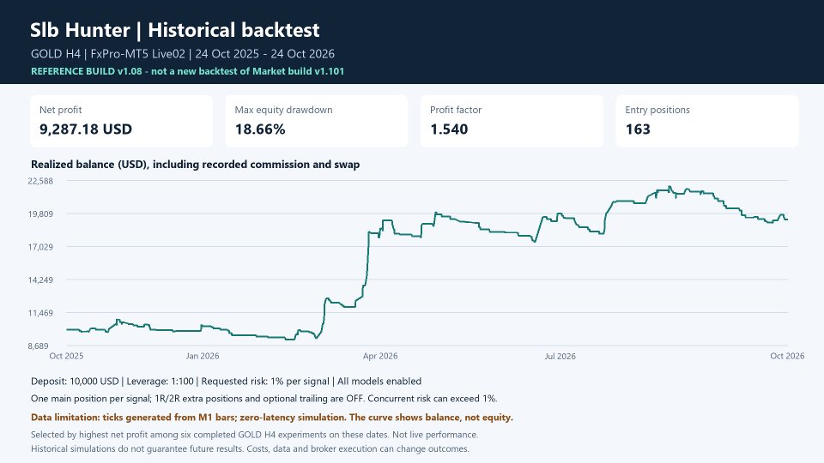Click the 'Deposit: 10,000 USD | Leverage' line
Viewport: 824px width, 463px height.
pos(226,381)
